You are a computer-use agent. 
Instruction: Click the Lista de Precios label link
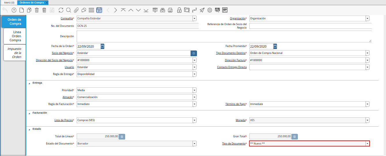tap(63, 120)
